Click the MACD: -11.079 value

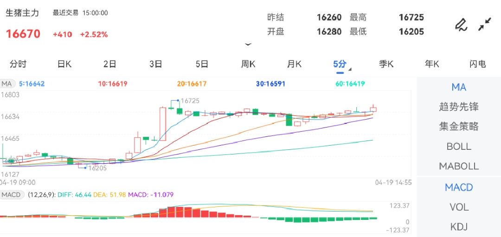point(150,194)
